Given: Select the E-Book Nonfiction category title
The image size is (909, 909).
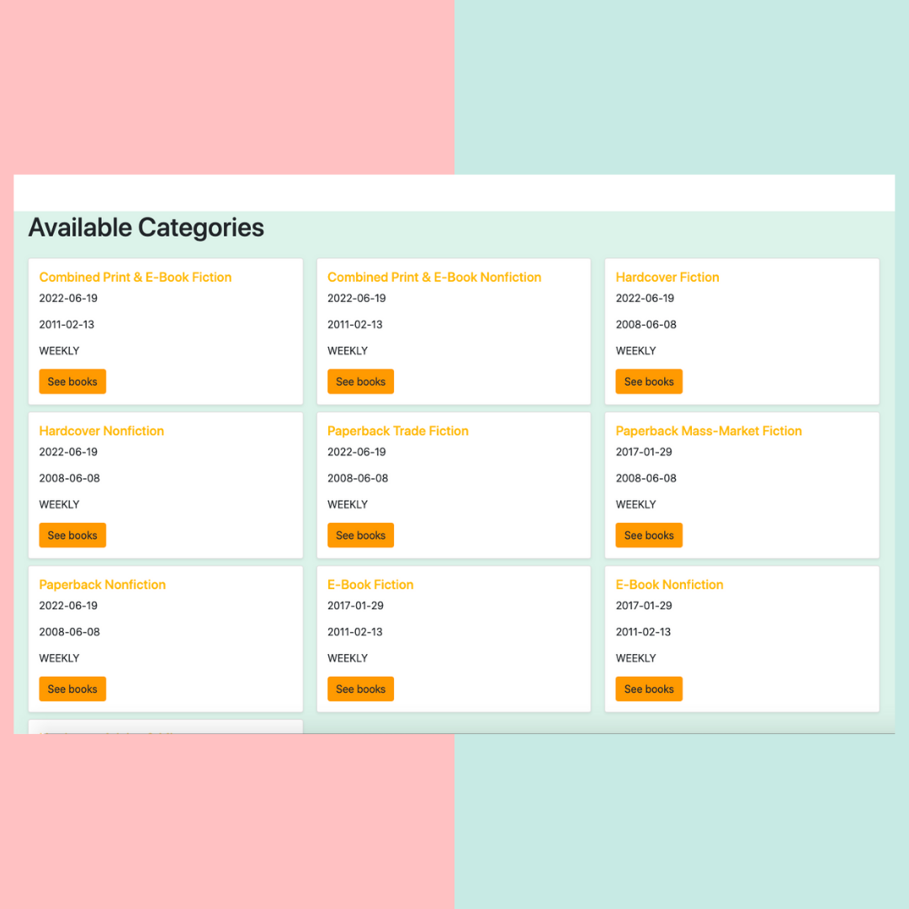Looking at the screenshot, I should (x=669, y=585).
